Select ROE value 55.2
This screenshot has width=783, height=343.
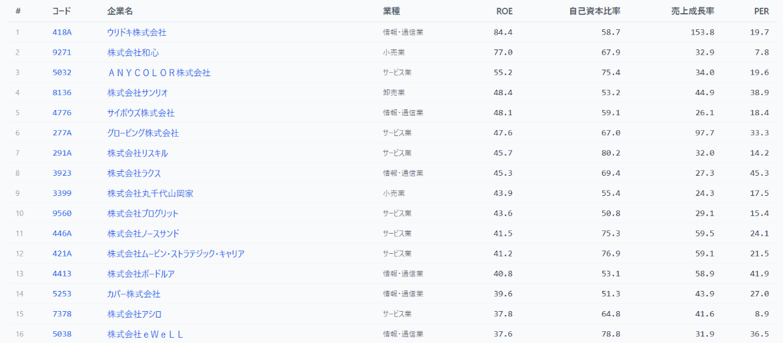point(503,72)
